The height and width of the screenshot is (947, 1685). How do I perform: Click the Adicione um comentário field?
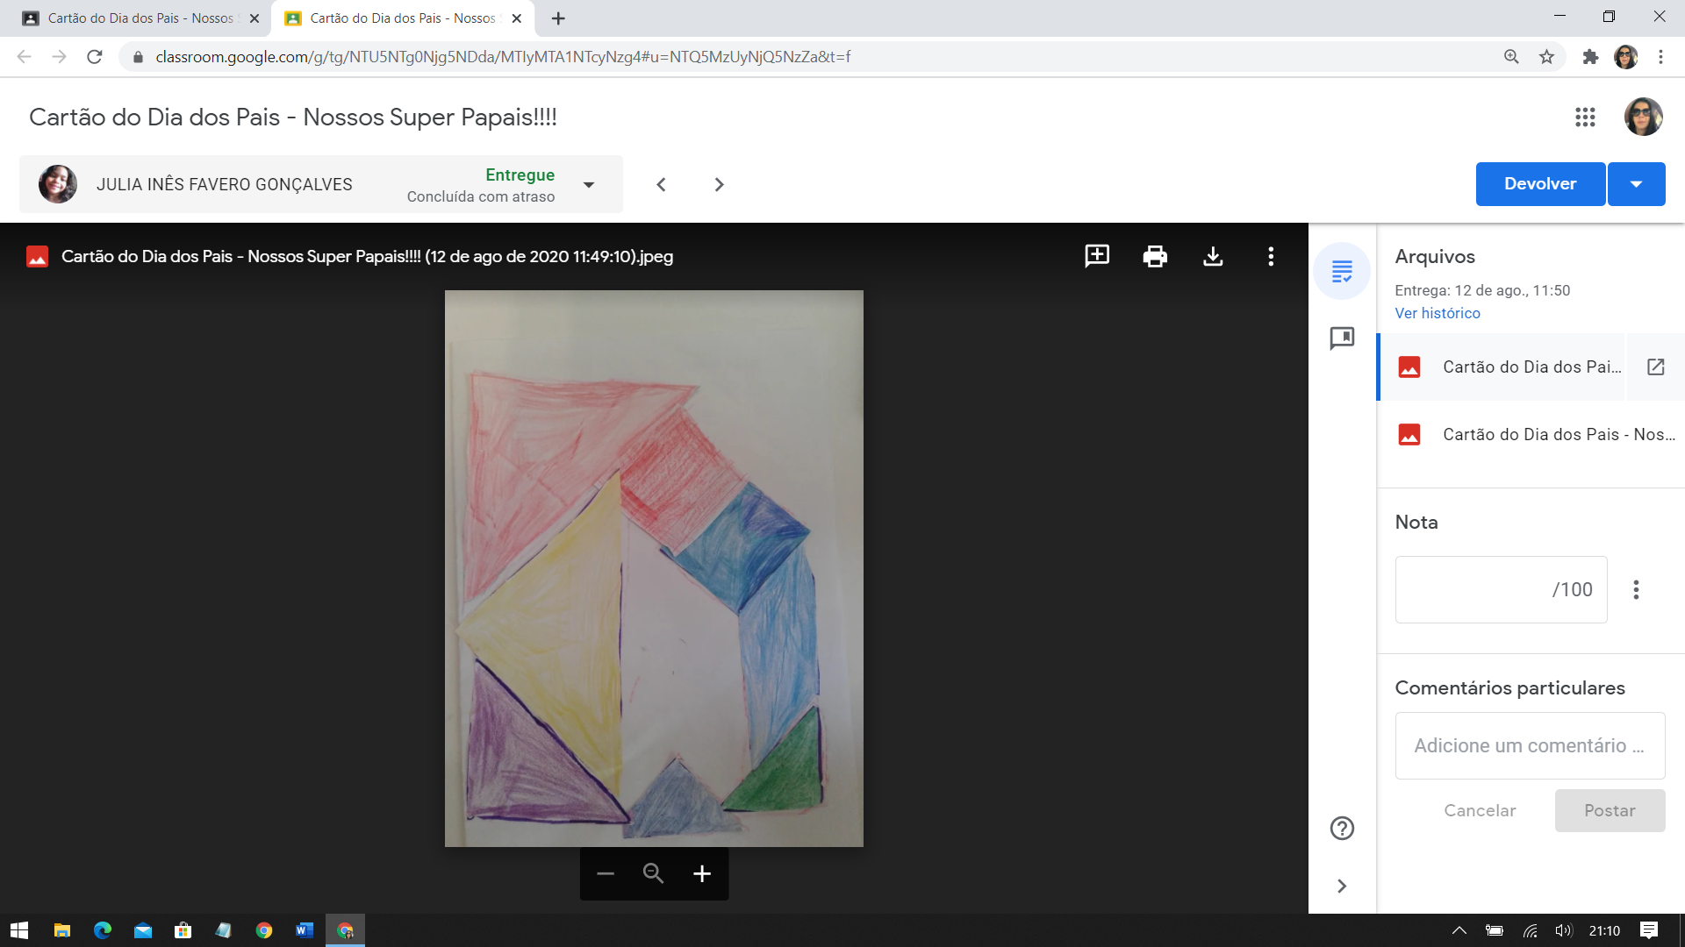[x=1530, y=745]
